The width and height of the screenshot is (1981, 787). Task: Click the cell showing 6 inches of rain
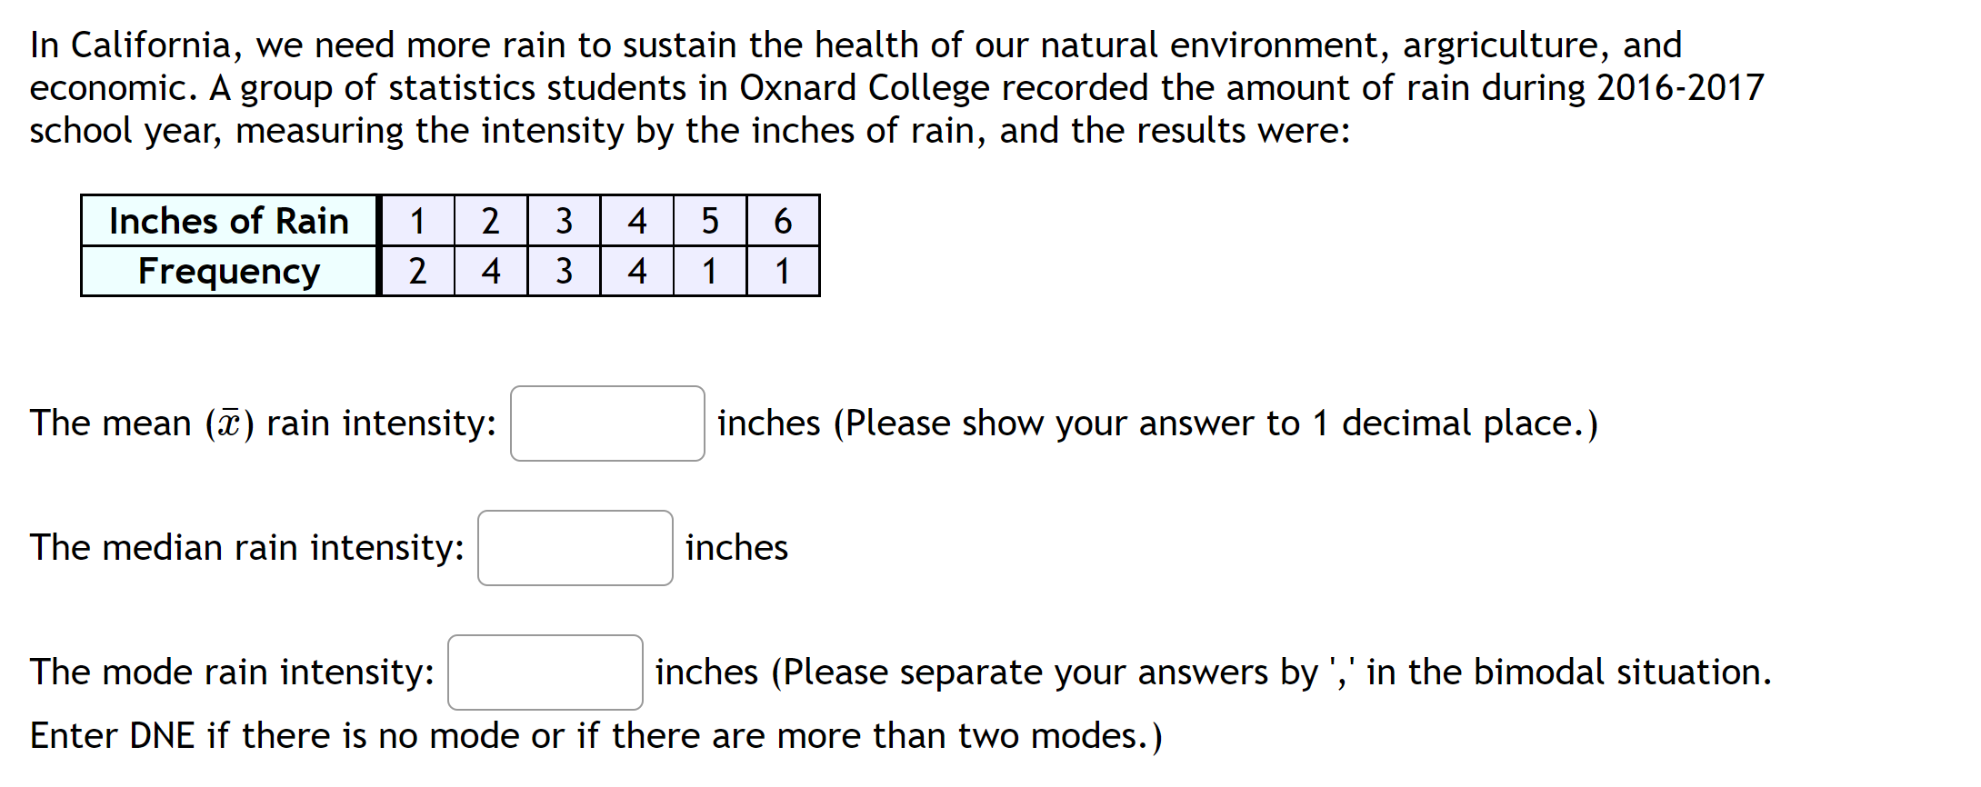pyautogui.click(x=783, y=221)
